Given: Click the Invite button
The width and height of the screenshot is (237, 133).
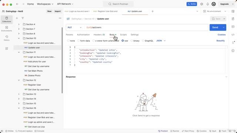Looking at the screenshot, I should point(192,4).
